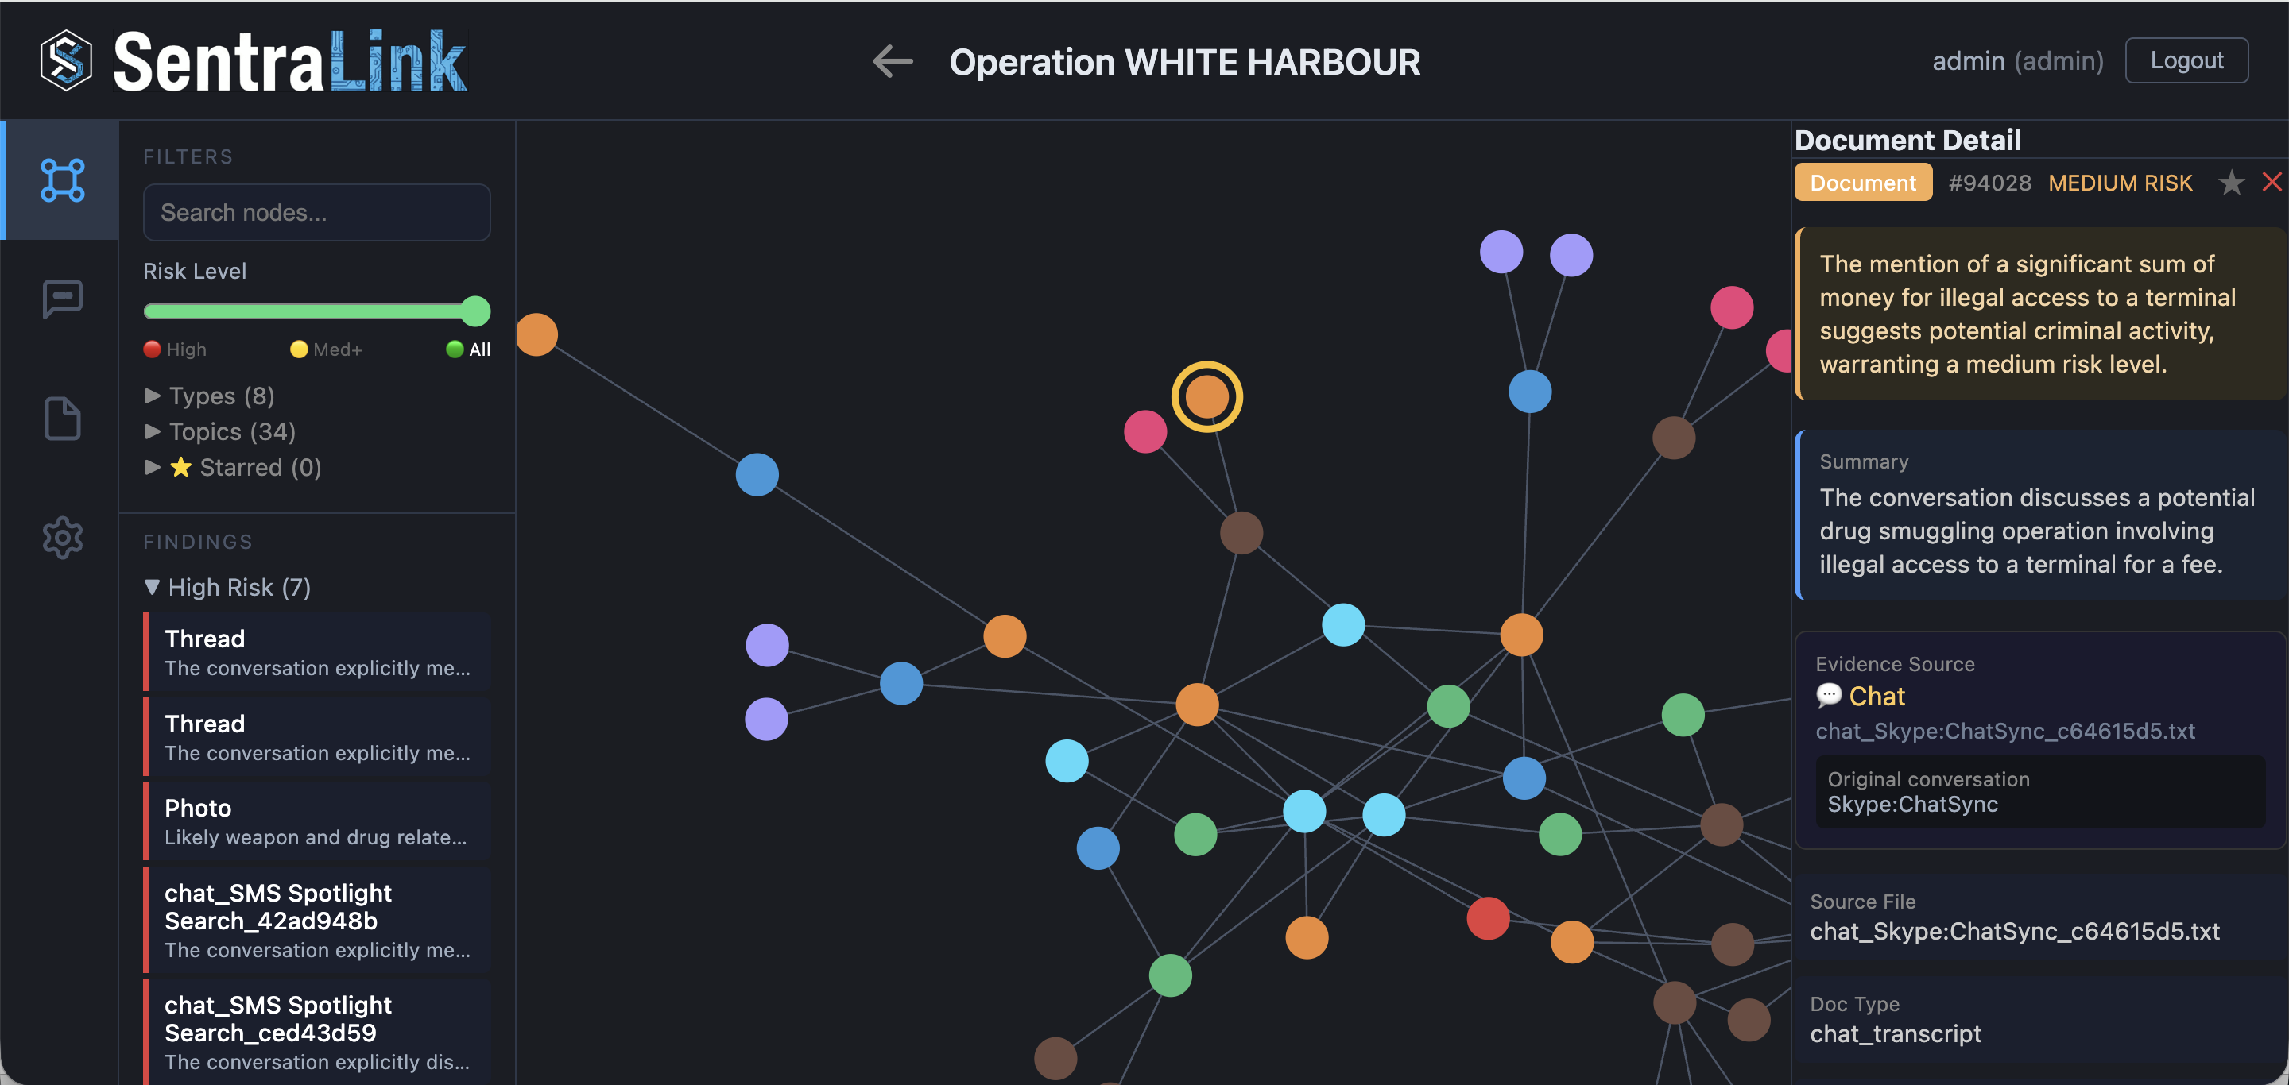Click the Search nodes input field
Viewport: 2289px width, 1085px height.
click(316, 212)
